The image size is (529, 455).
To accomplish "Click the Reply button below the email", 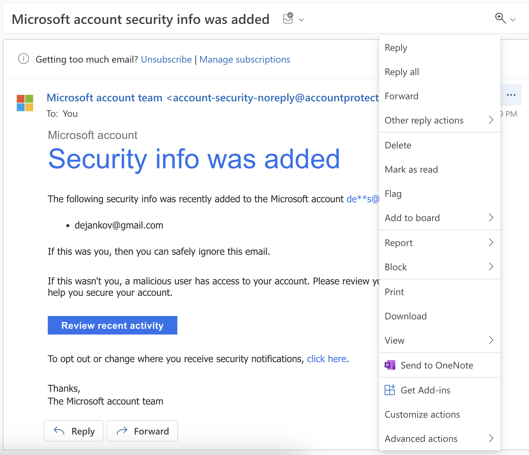I will coord(74,431).
